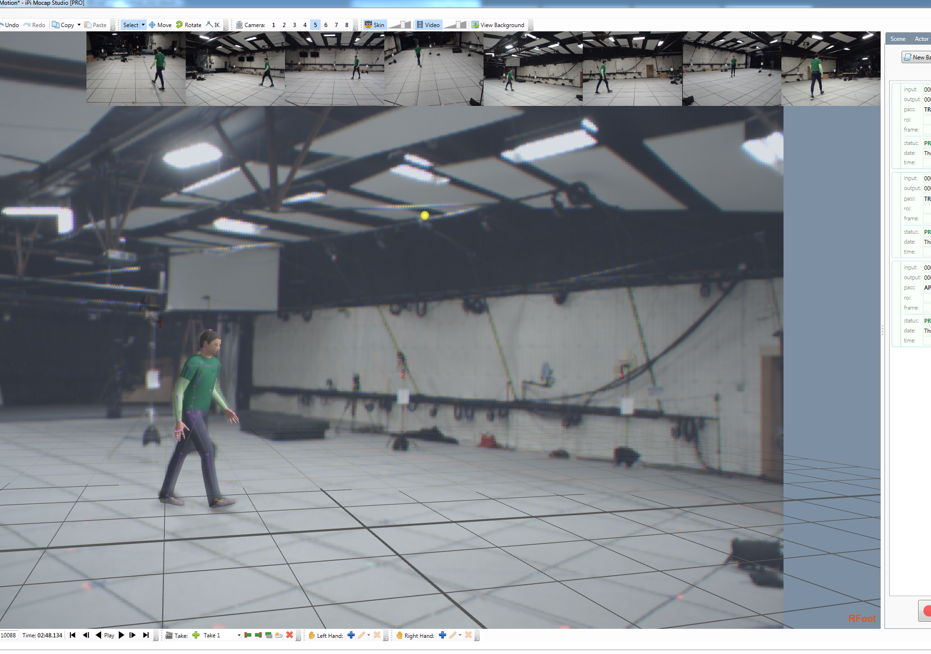
Task: Toggle the Skin display
Action: pos(375,25)
